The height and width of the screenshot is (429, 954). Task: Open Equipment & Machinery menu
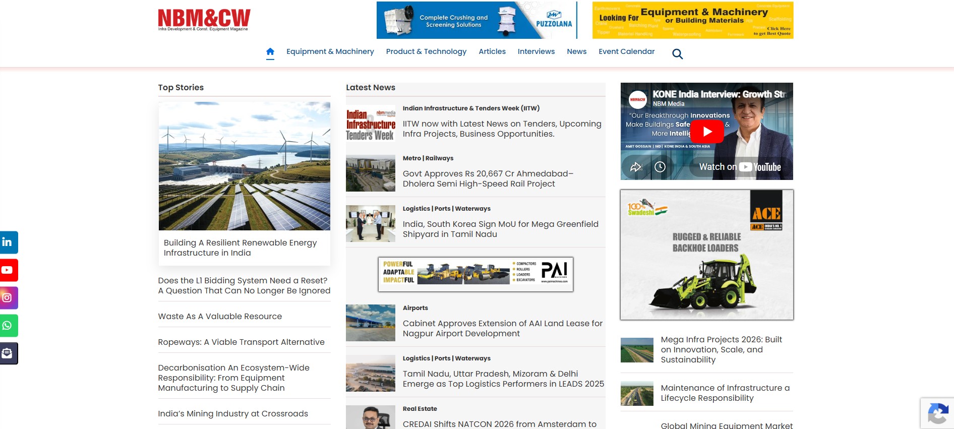pyautogui.click(x=330, y=51)
